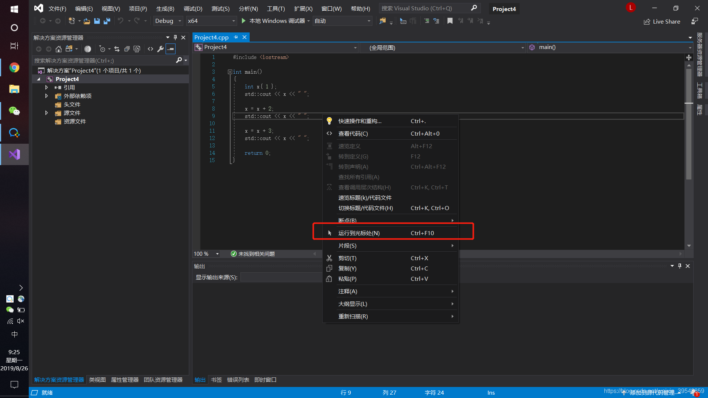Collapse the Project4 project node
Image resolution: width=708 pixels, height=398 pixels.
click(39, 79)
